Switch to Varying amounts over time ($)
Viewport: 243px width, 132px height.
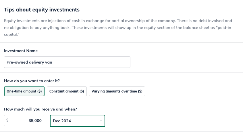117,91
